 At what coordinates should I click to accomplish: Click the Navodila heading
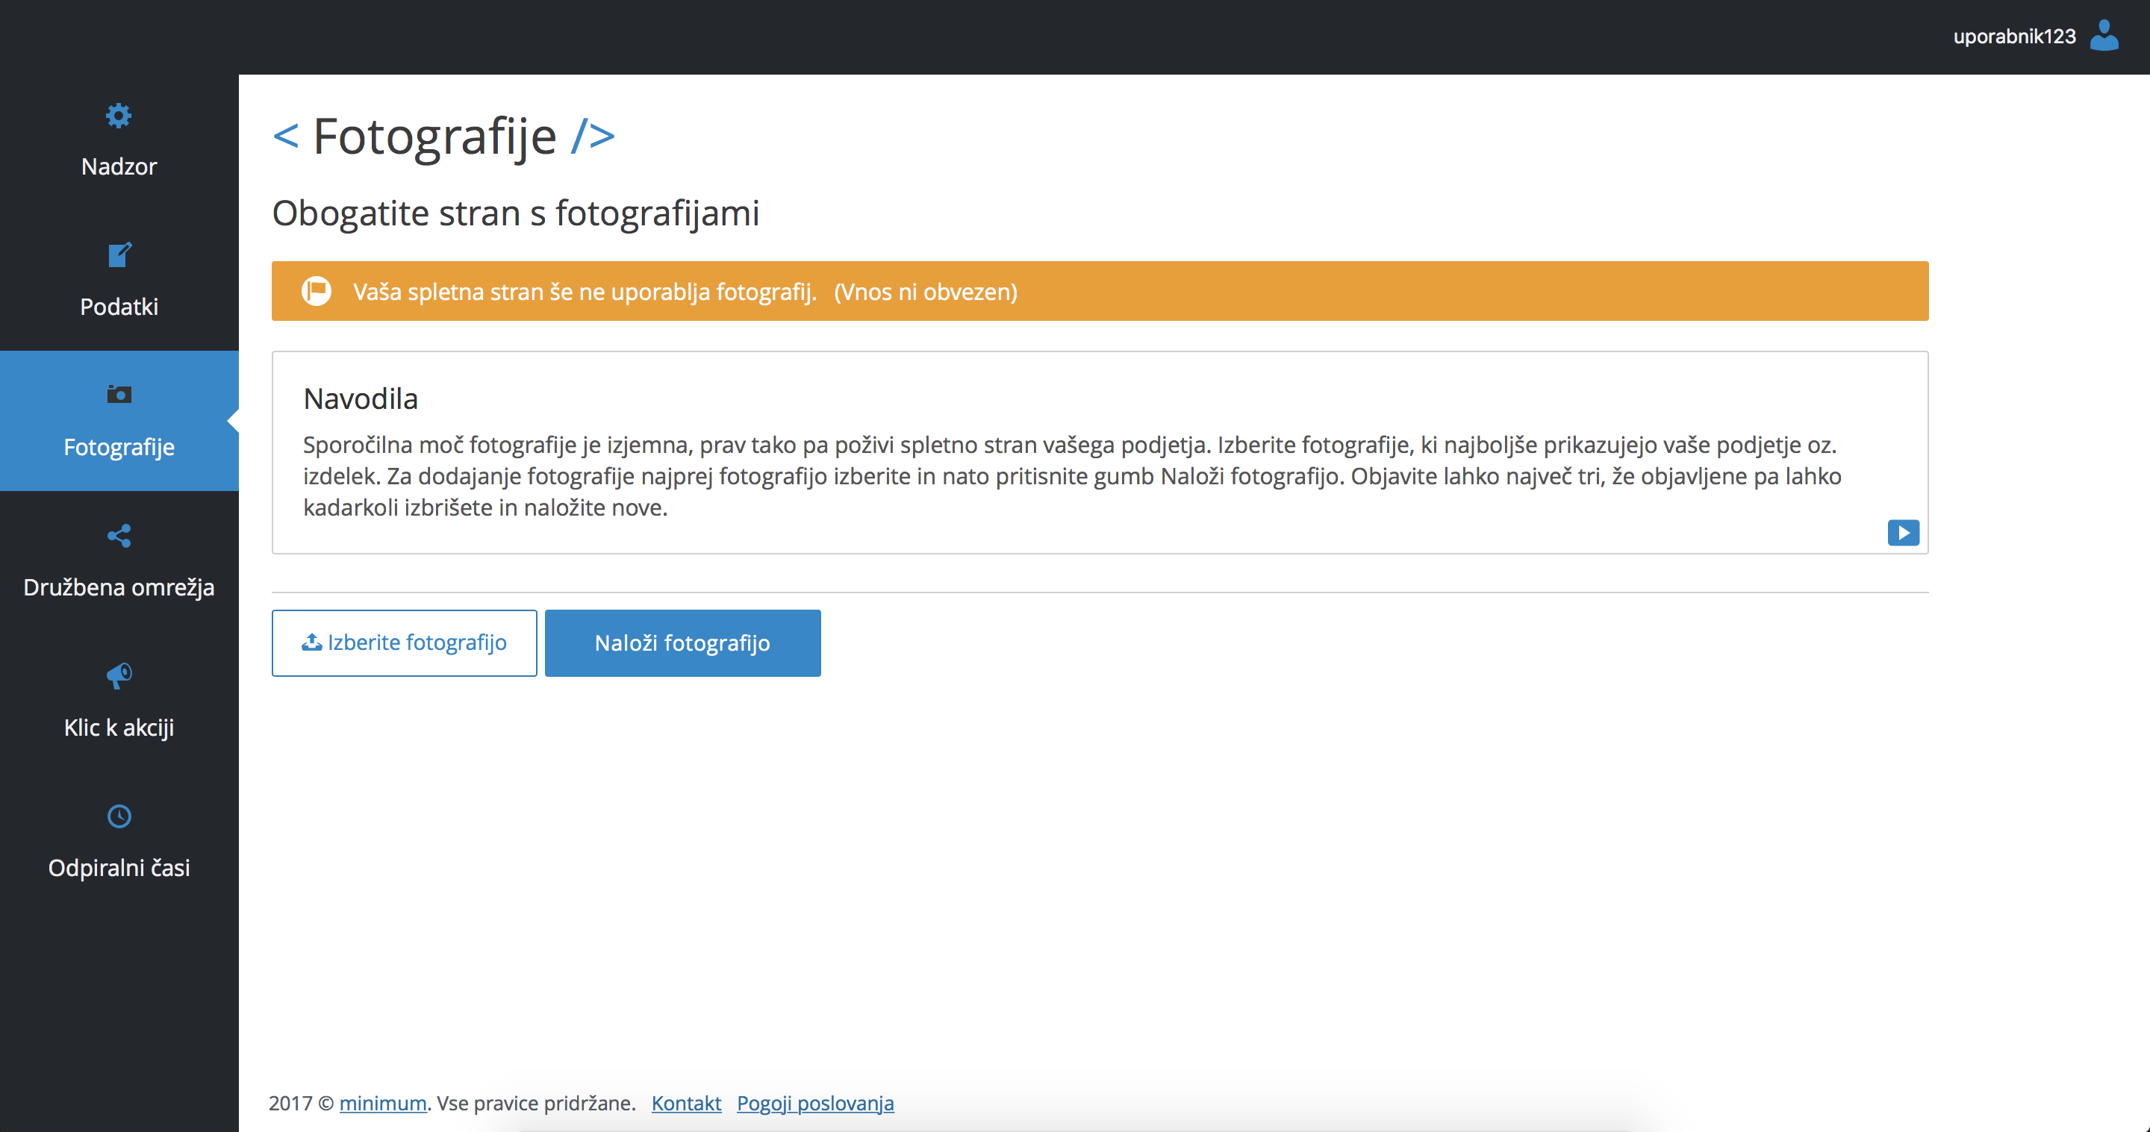(361, 398)
